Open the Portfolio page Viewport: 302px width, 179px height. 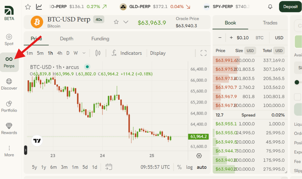click(9, 106)
